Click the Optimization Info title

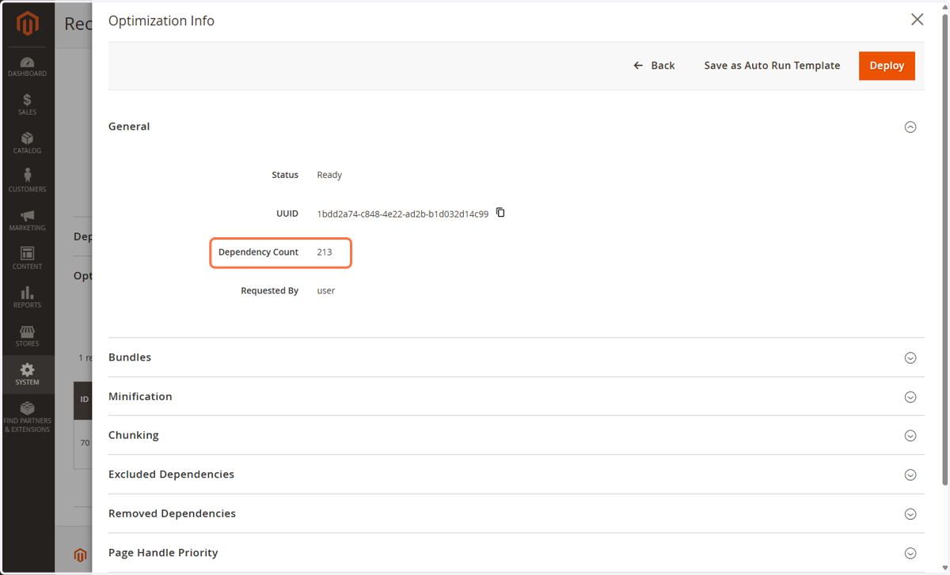click(x=161, y=21)
